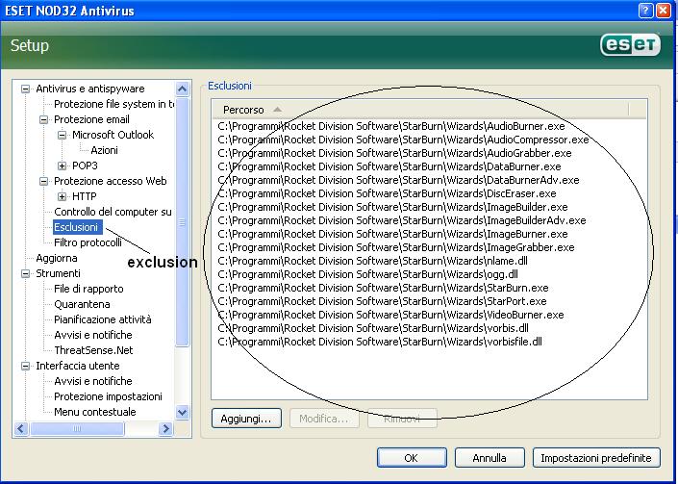Click the horizontal scrollbar right arrow
The width and height of the screenshot is (678, 484).
pyautogui.click(x=165, y=428)
